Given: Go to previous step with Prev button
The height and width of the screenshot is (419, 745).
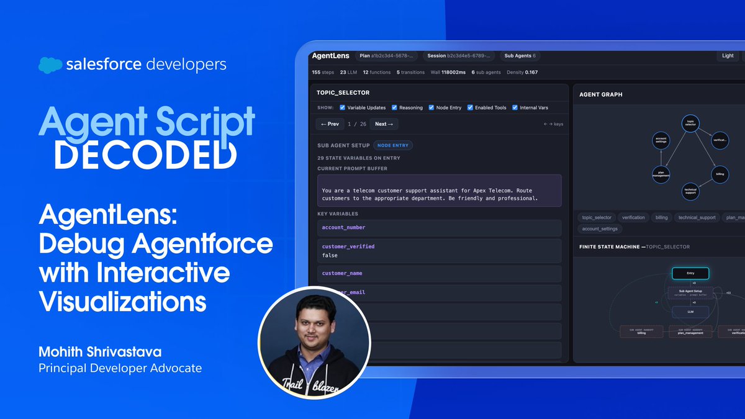Looking at the screenshot, I should tap(330, 124).
